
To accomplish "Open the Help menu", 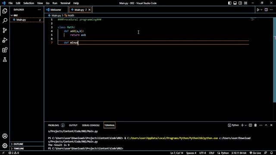I will (76, 3).
